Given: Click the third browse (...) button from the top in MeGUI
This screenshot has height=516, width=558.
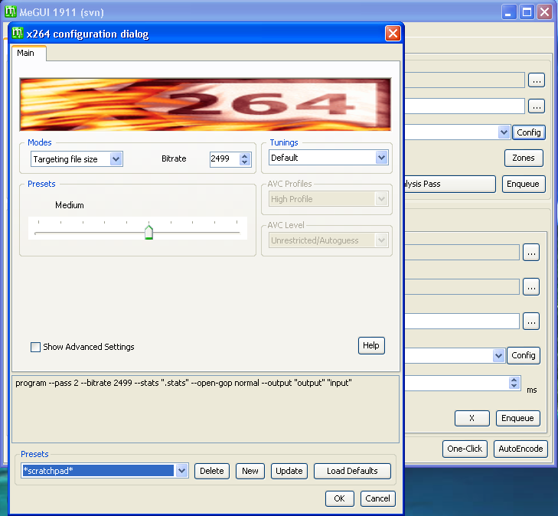Looking at the screenshot, I should click(x=531, y=253).
